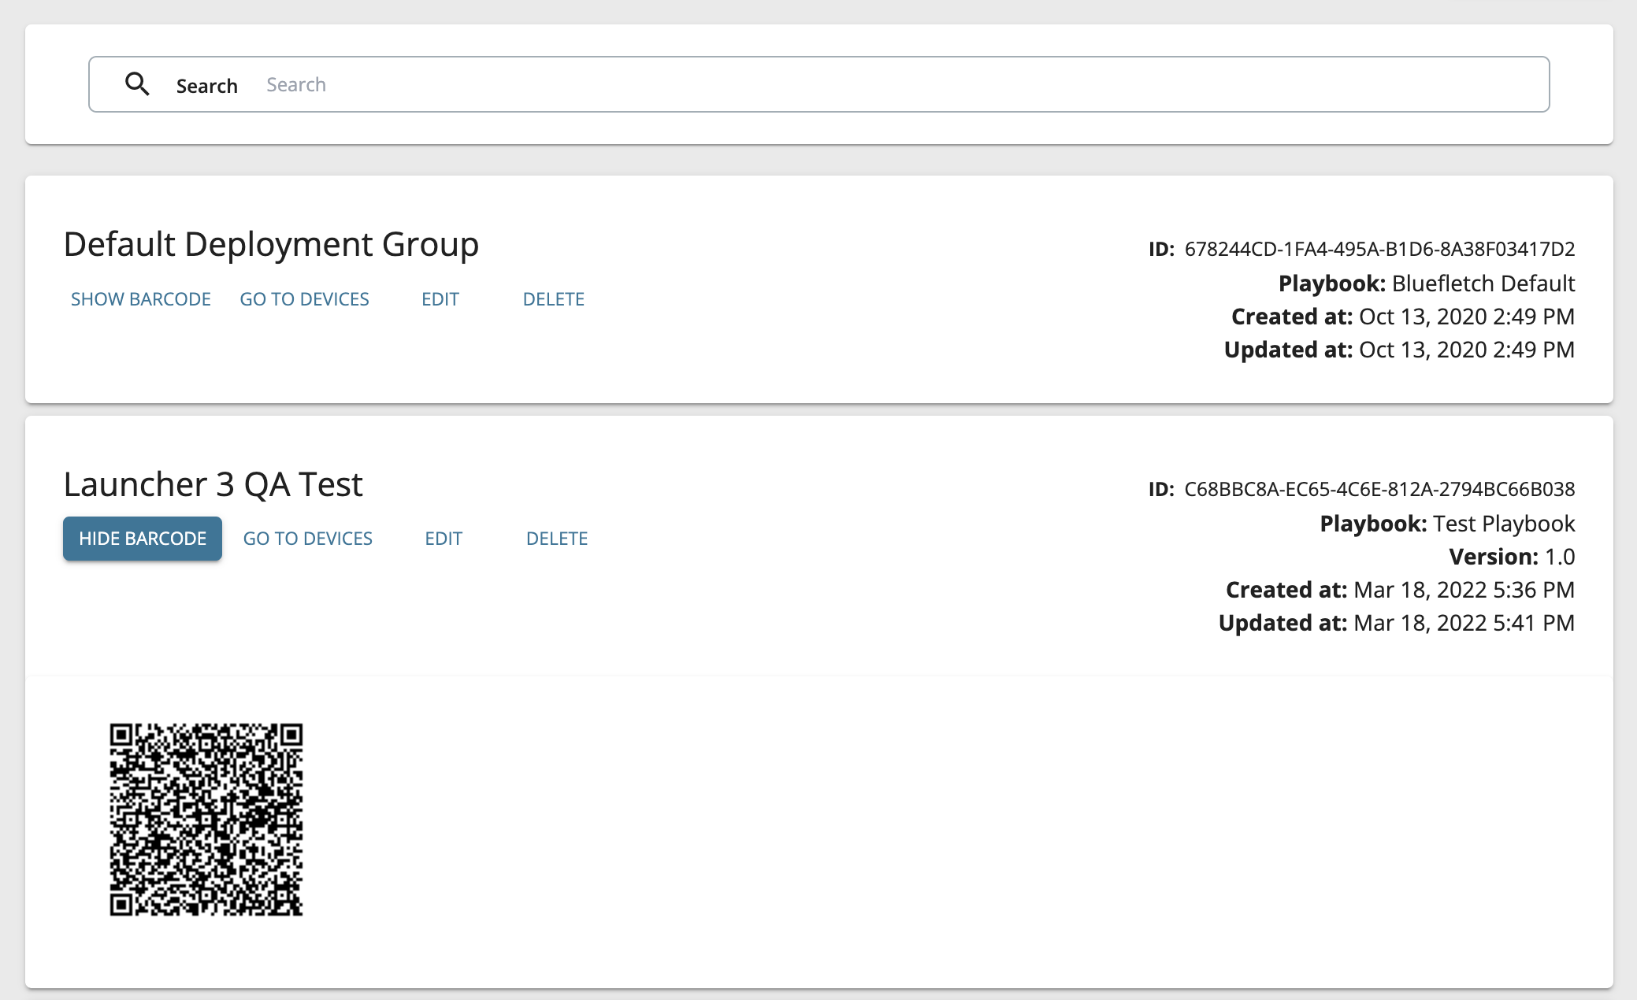Click the bold Search label

[207, 85]
